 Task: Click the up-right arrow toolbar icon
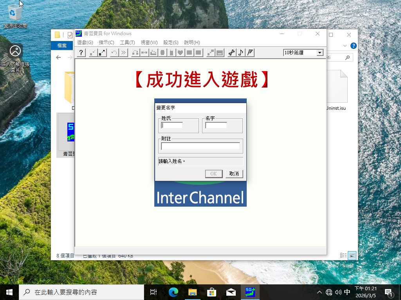coord(102,53)
